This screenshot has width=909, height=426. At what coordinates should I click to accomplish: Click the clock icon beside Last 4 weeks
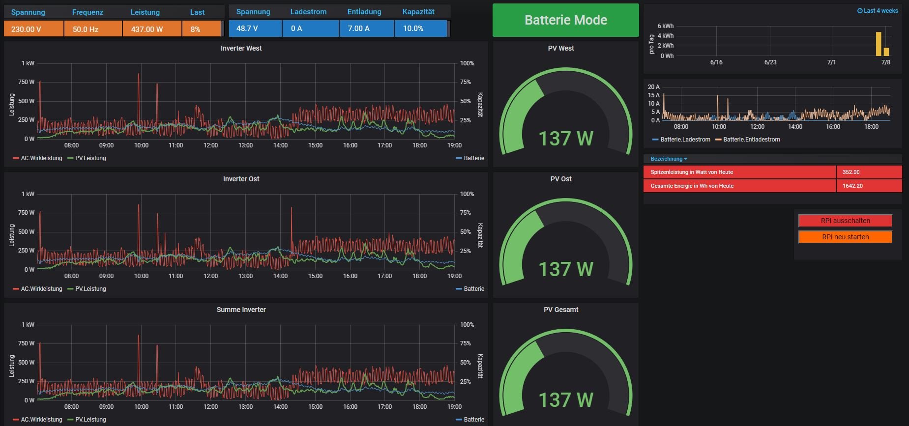(x=860, y=11)
